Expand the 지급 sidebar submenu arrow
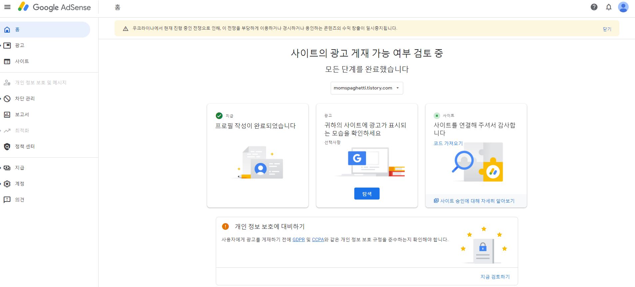This screenshot has height=287, width=635. click(1, 168)
